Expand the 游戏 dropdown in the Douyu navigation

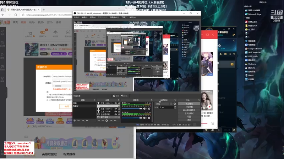point(50,22)
